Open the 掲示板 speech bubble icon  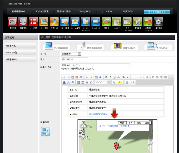click(x=106, y=22)
